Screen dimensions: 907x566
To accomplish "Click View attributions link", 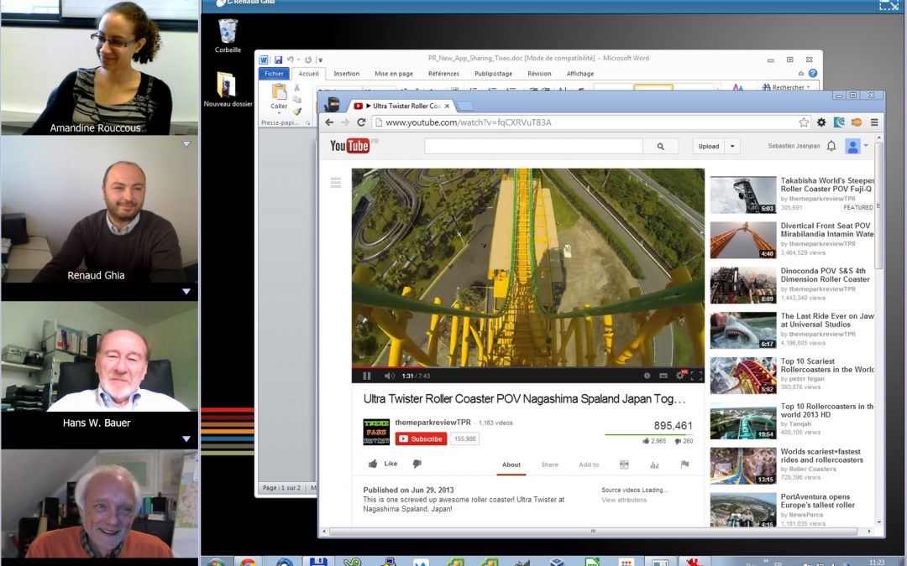I will tap(624, 500).
